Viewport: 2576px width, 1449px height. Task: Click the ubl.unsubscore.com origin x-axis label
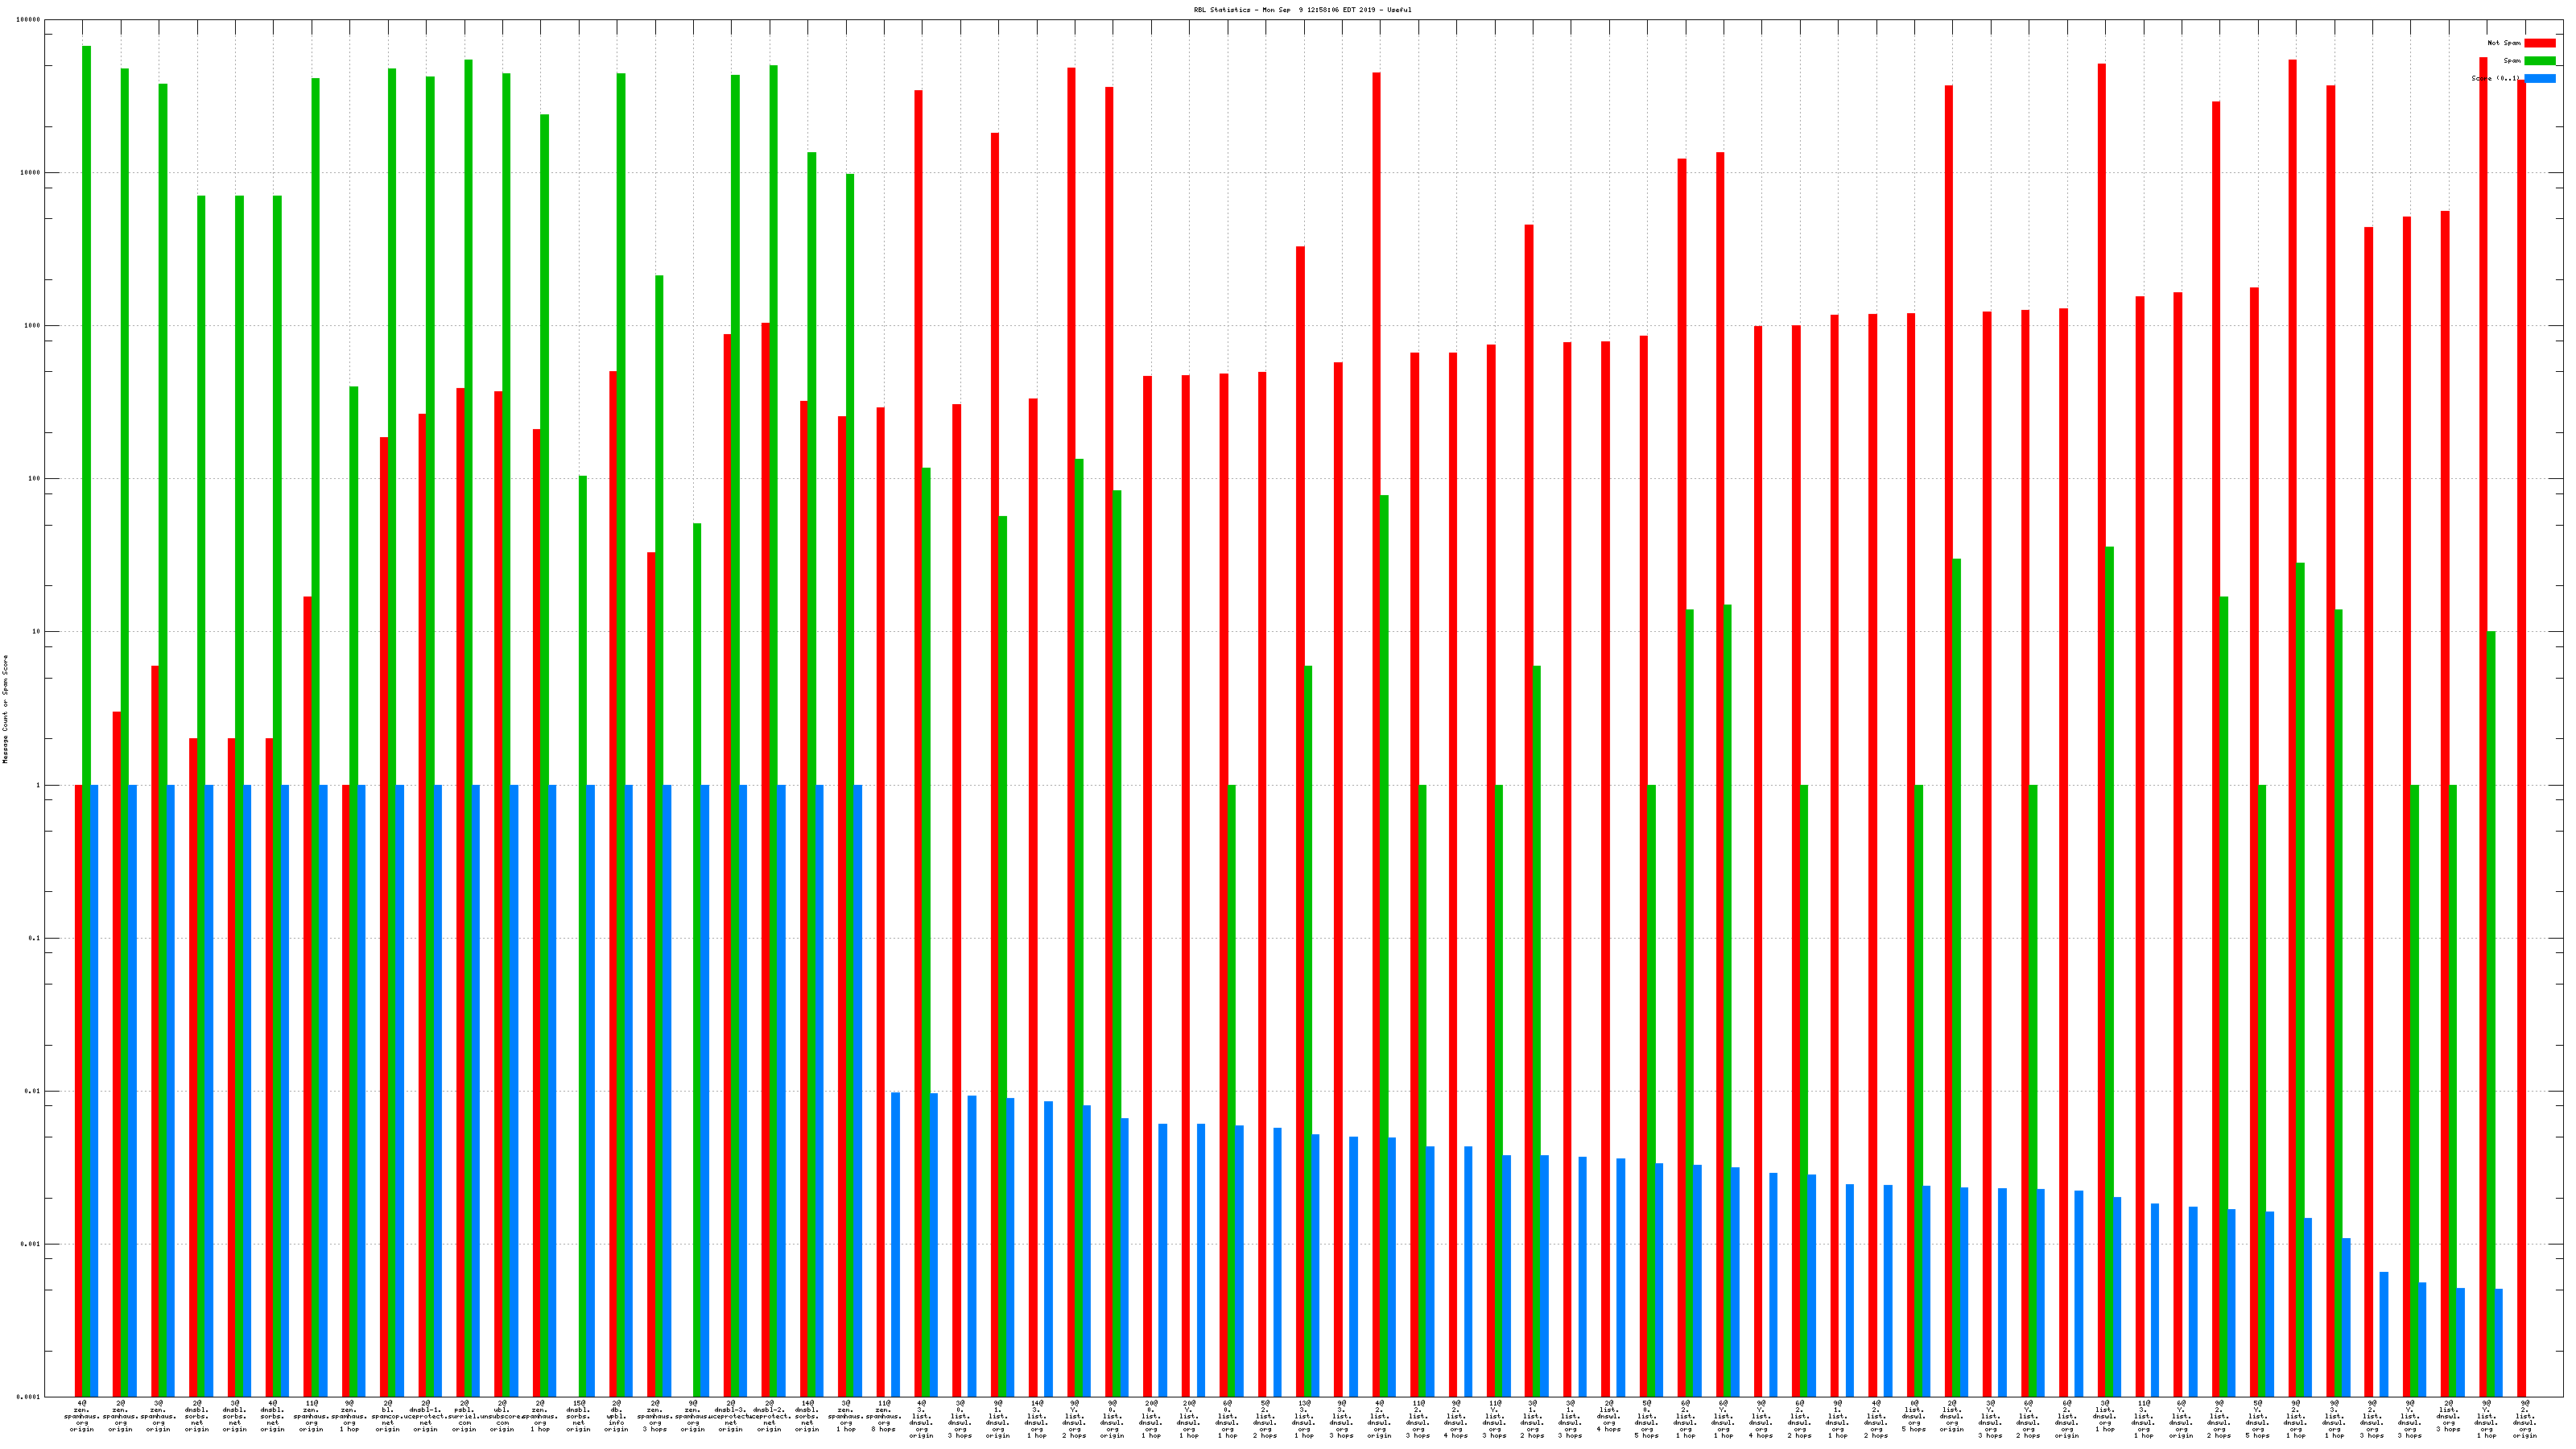point(502,1416)
